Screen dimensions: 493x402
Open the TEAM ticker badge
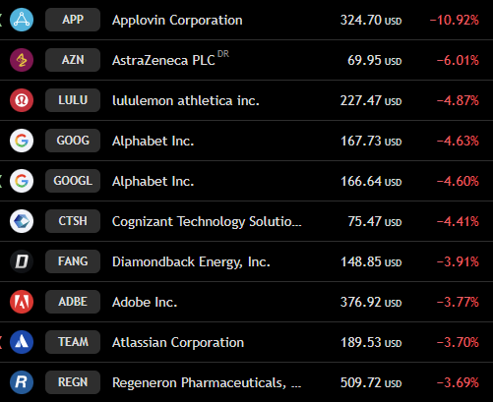(73, 342)
